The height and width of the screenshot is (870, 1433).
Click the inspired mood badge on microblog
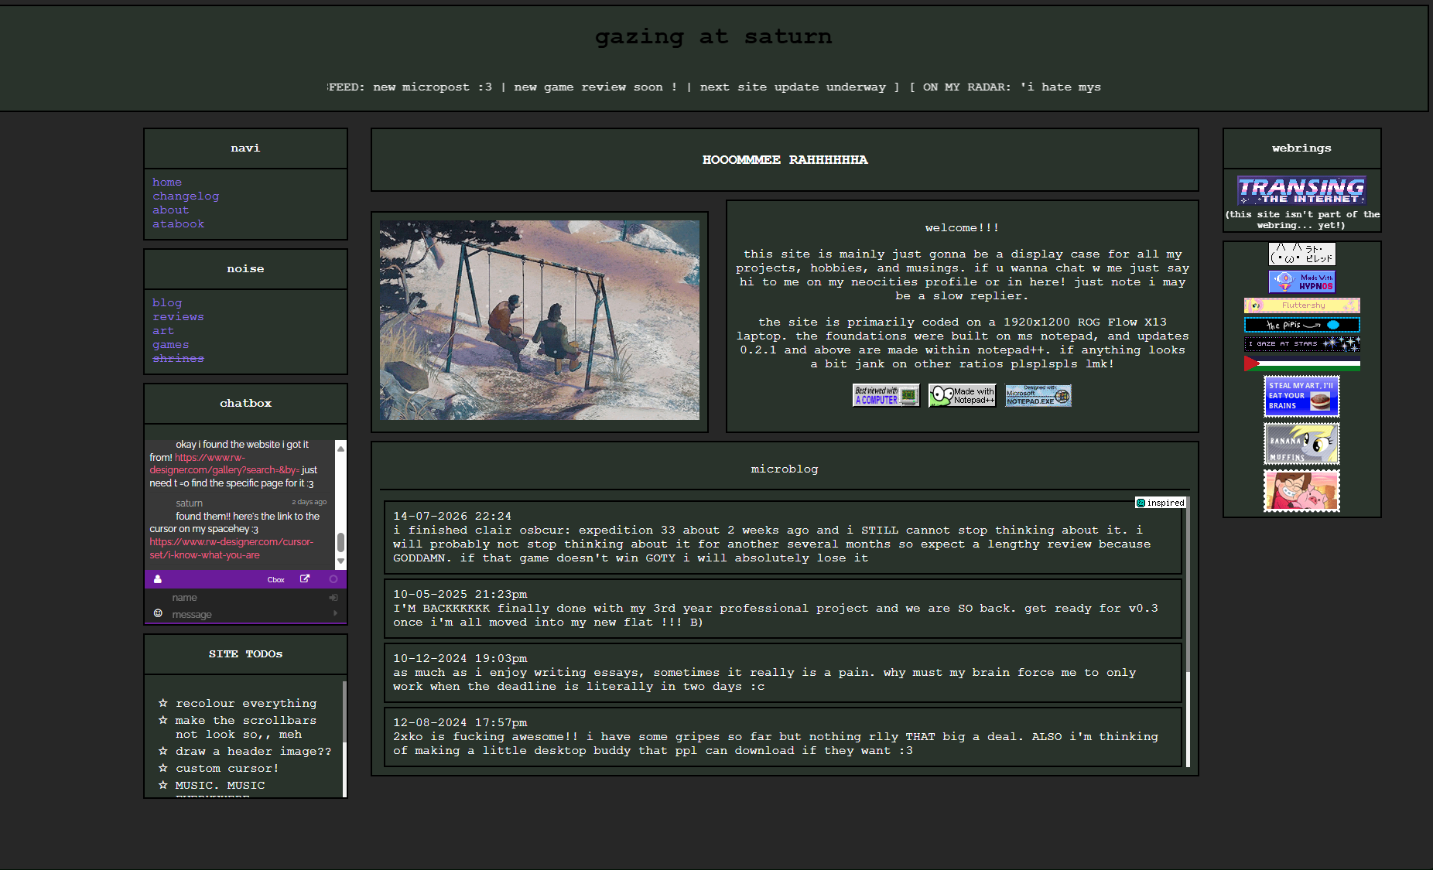pos(1161,503)
